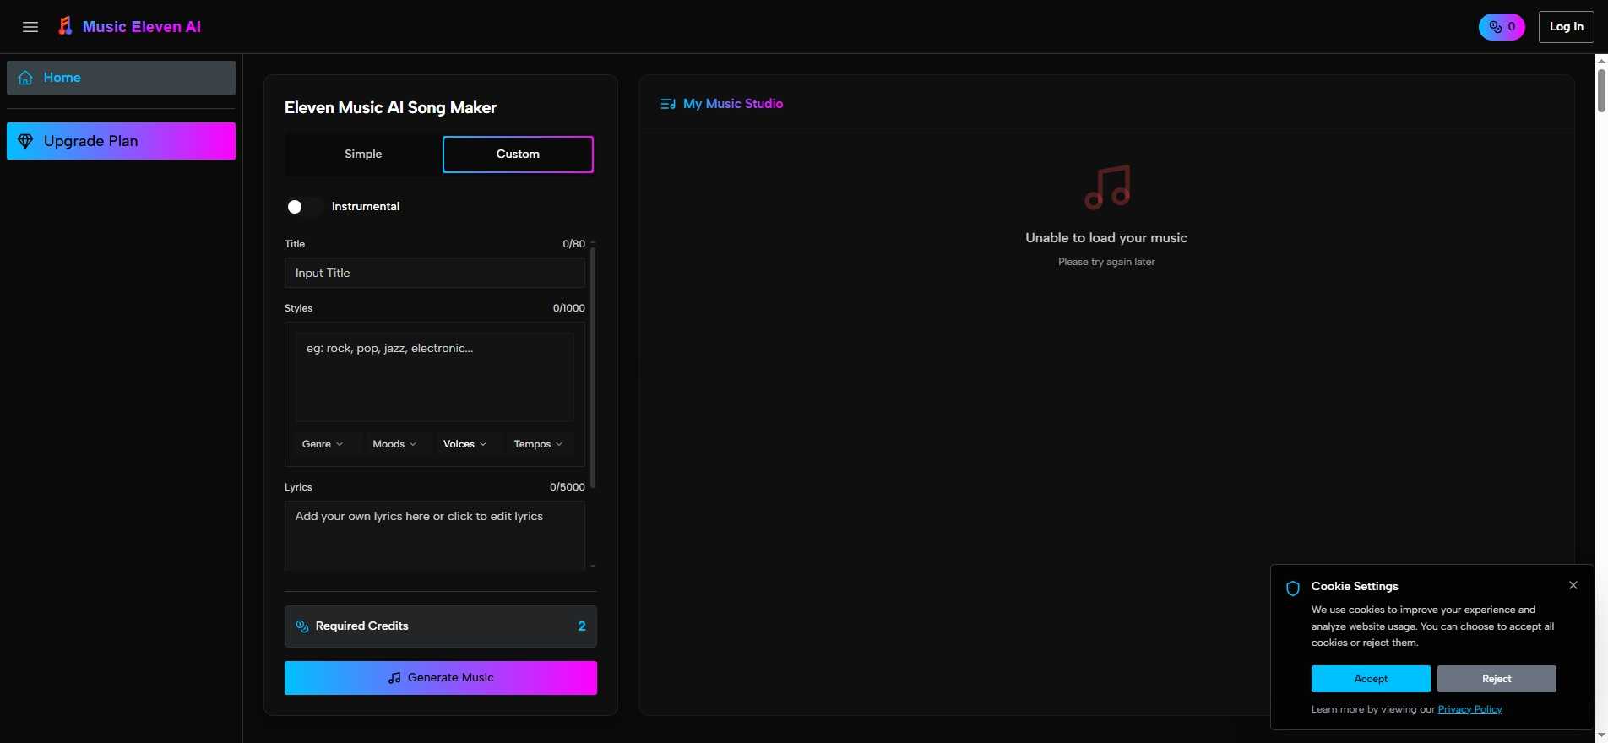The image size is (1608, 743).
Task: Click the Required Credits coin icon
Action: [302, 626]
